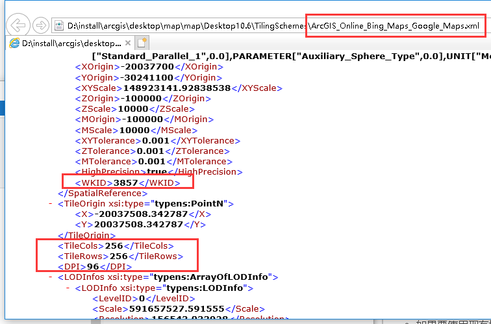Select the XOrigin value -20037700
Viewport: 491px width, 324px height.
(x=147, y=67)
